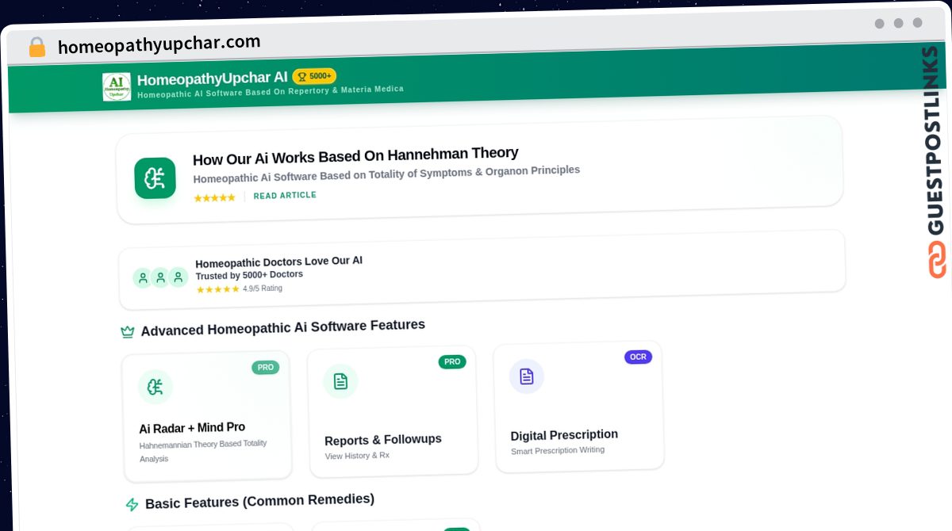The height and width of the screenshot is (531, 952).
Task: Click the Reports & Followups document icon
Action: (340, 381)
